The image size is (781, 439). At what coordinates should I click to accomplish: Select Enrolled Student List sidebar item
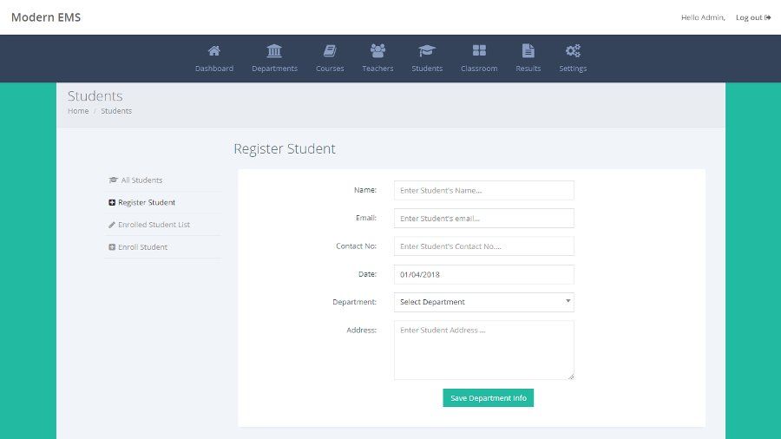pos(154,225)
